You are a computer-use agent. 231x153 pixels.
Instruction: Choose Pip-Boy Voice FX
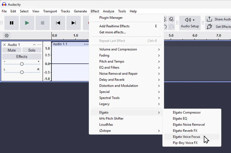(x=192, y=143)
